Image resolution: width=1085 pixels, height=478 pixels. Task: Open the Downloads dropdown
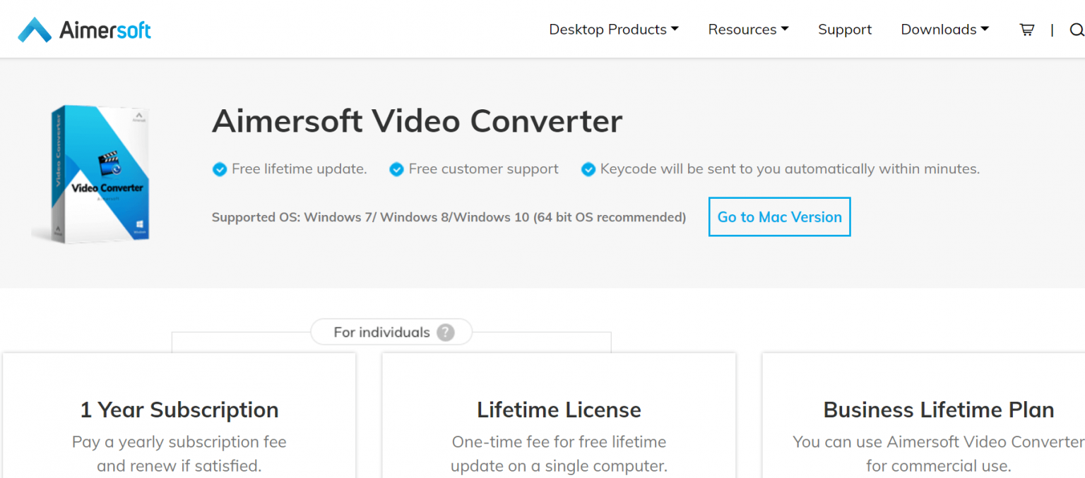pos(939,29)
